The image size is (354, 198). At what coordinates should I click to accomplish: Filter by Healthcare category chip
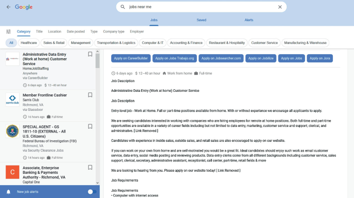point(28,43)
